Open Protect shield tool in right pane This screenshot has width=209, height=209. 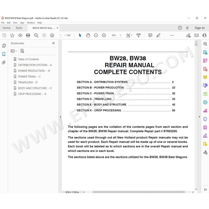tap(205, 119)
